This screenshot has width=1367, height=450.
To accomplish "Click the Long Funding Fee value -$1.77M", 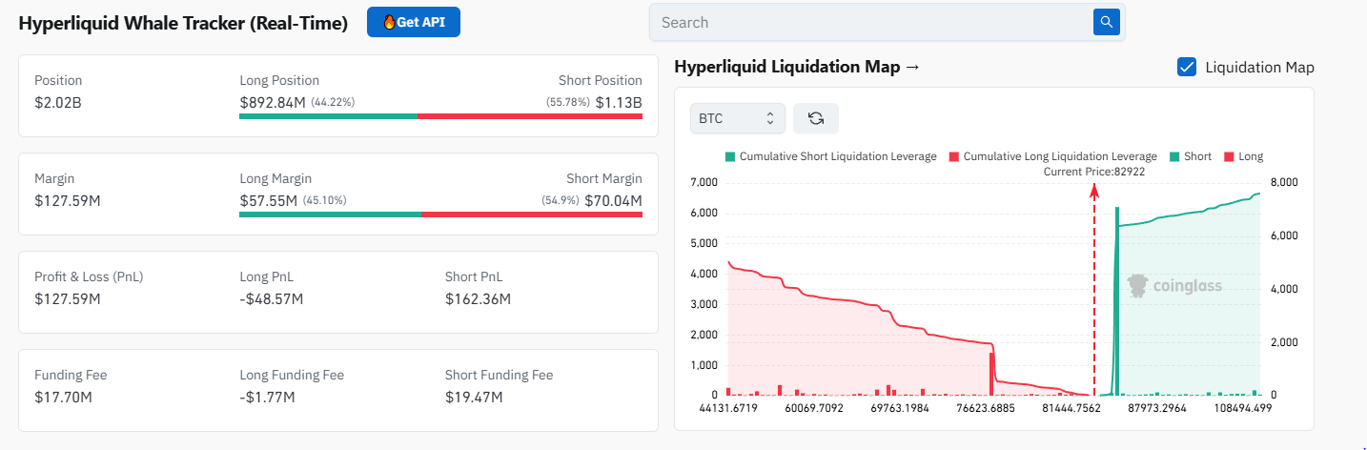I will [267, 397].
